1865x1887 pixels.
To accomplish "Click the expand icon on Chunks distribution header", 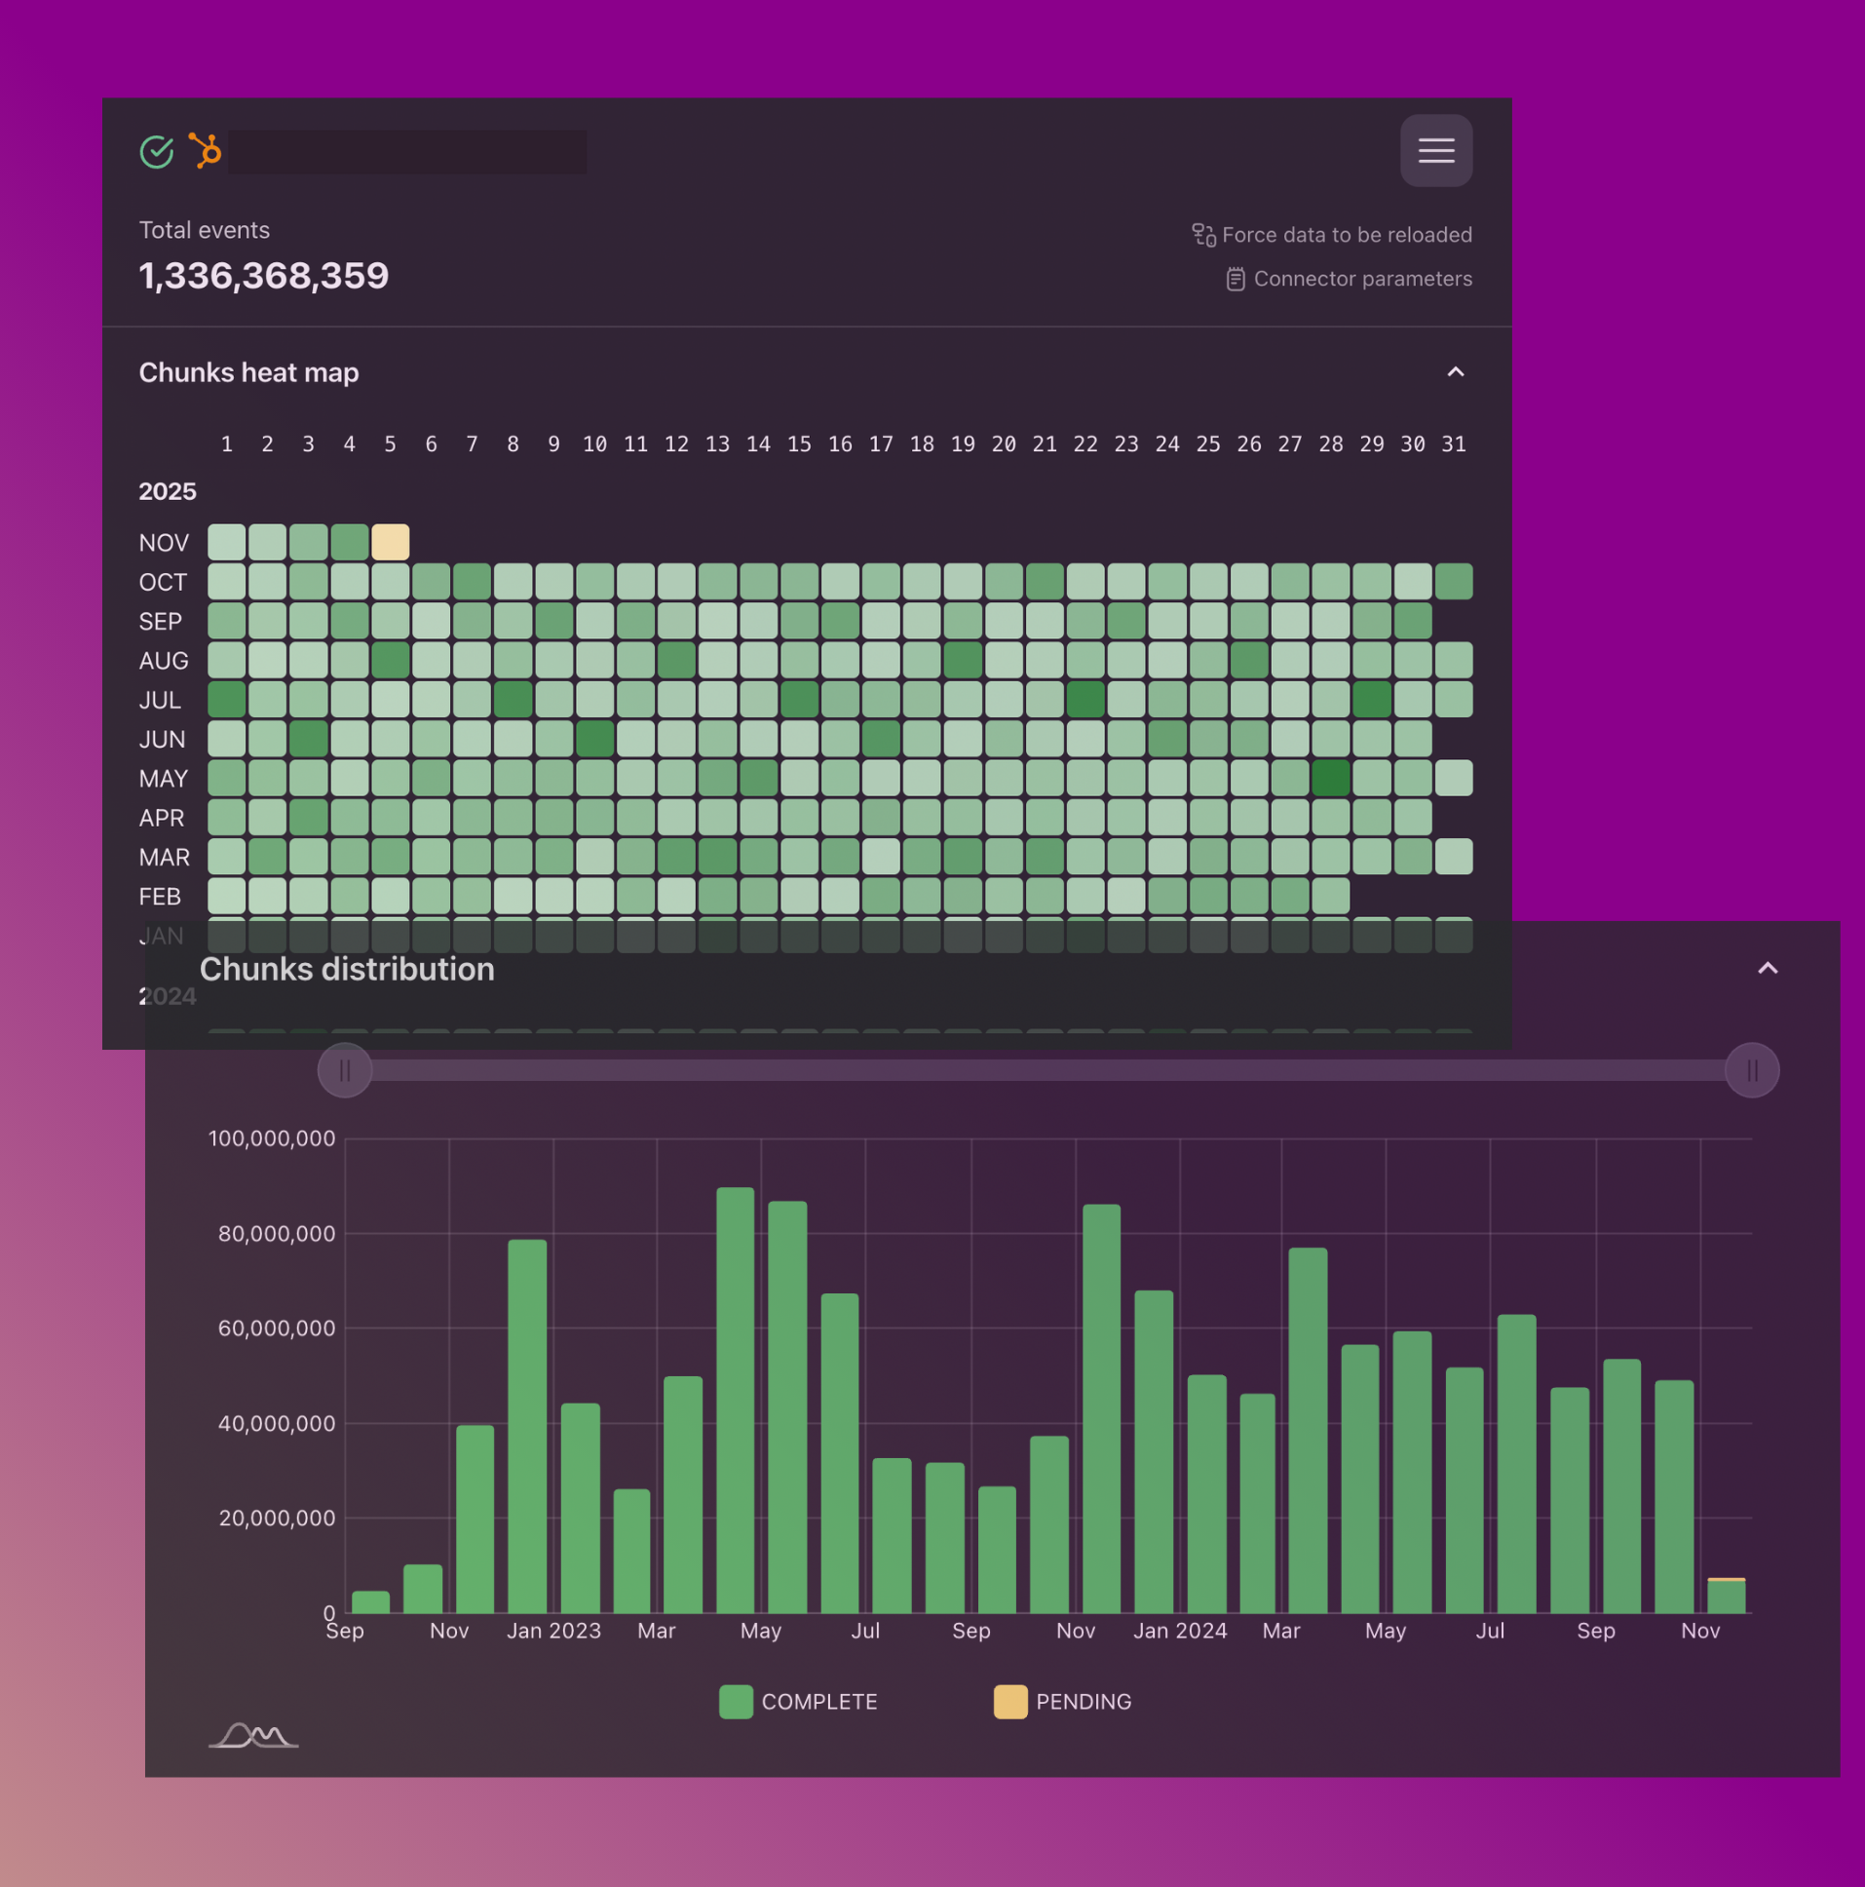I will pyautogui.click(x=1768, y=968).
